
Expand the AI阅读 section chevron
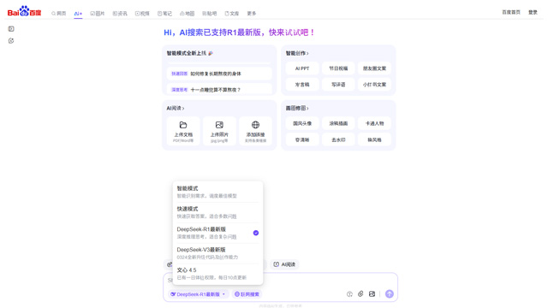pos(183,109)
